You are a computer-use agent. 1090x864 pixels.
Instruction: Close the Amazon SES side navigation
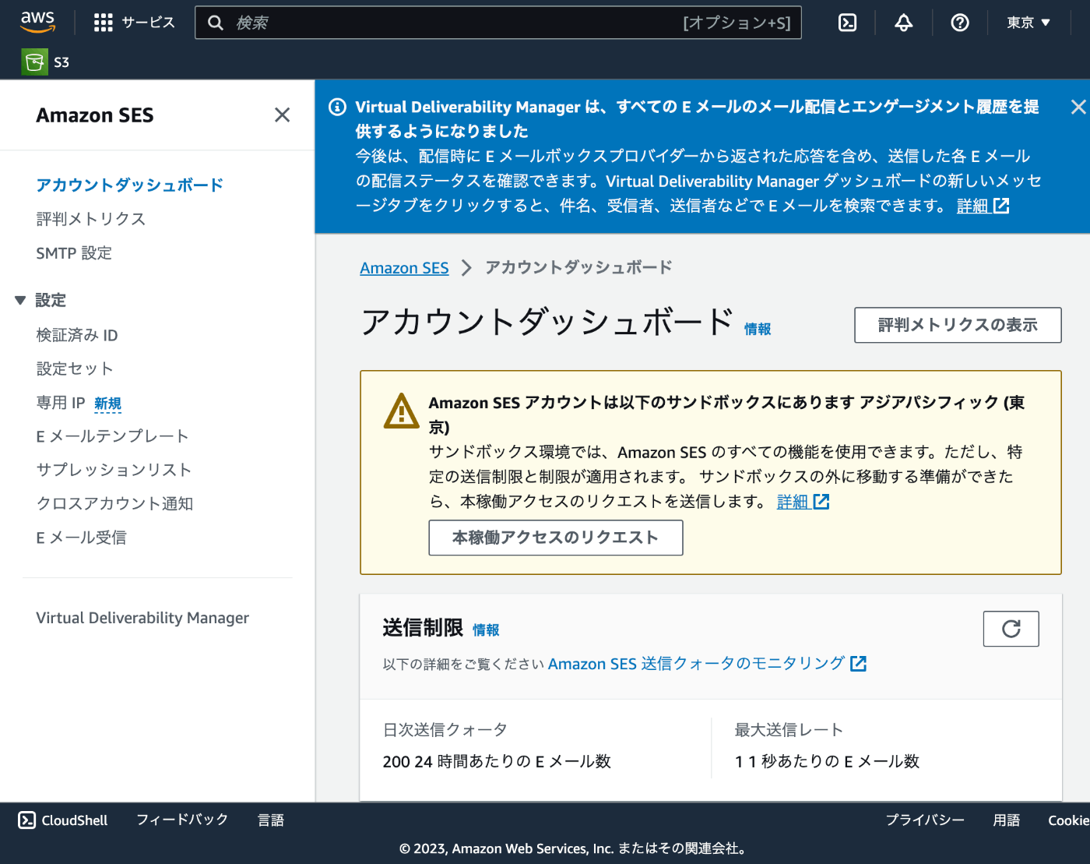282,115
